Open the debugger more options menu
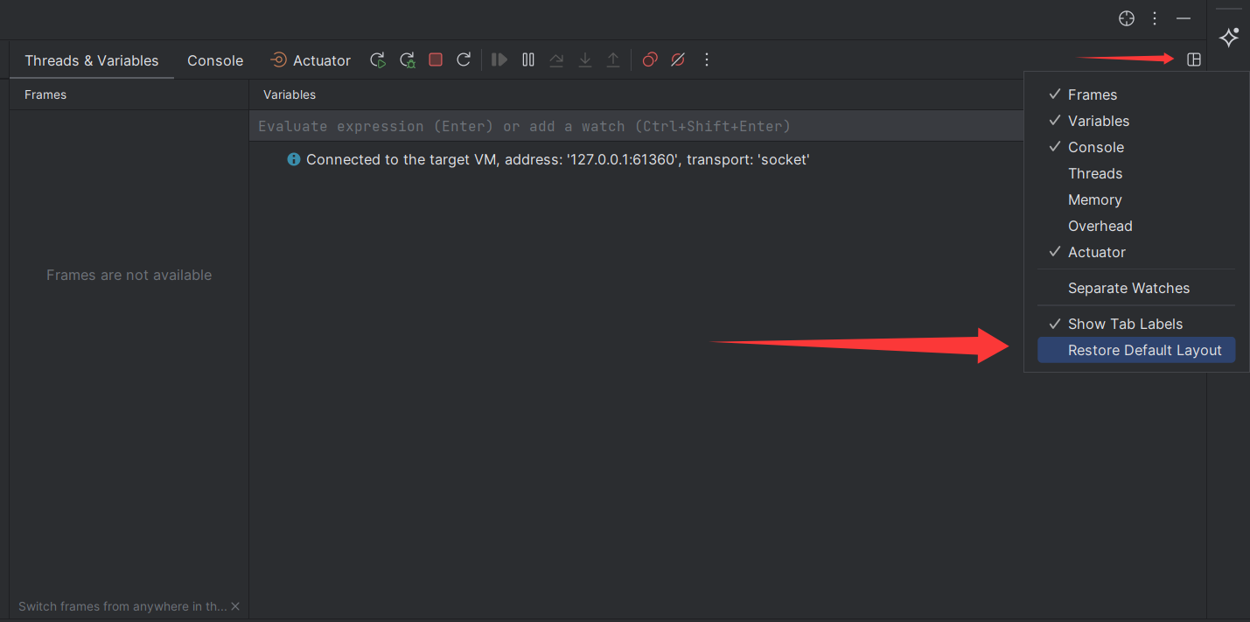The height and width of the screenshot is (622, 1250). (707, 59)
